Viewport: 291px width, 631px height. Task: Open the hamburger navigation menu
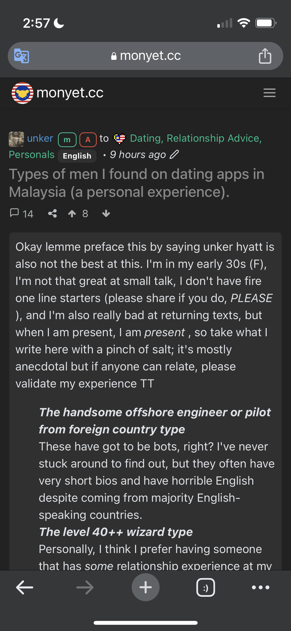point(269,93)
